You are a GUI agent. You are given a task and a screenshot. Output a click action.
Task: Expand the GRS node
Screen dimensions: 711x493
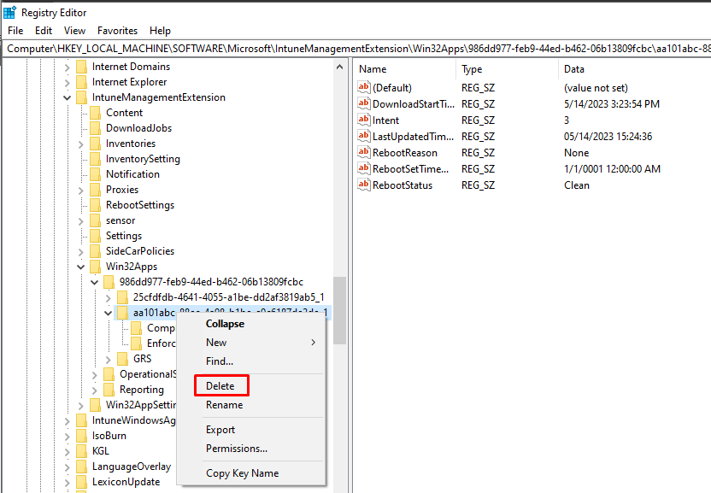click(x=108, y=359)
